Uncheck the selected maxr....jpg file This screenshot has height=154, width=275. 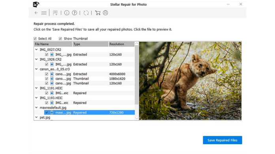point(47,113)
